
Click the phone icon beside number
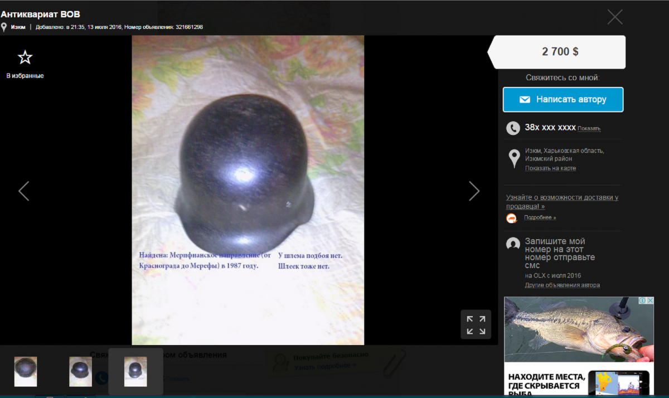tap(513, 128)
